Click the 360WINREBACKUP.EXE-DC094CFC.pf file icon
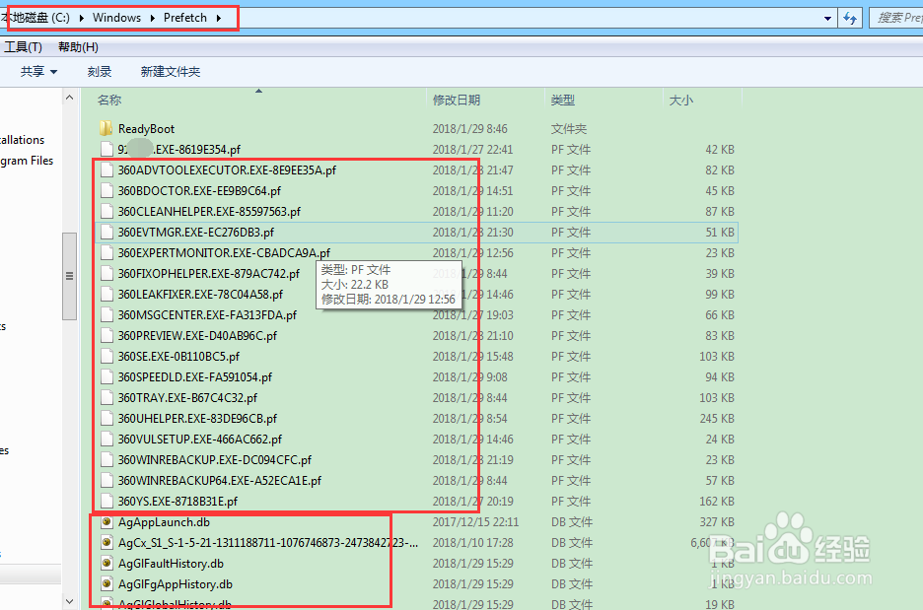 (106, 460)
